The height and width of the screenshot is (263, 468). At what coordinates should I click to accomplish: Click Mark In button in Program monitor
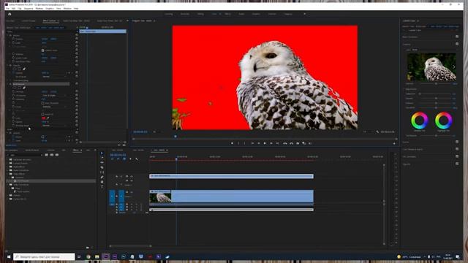pos(238,143)
